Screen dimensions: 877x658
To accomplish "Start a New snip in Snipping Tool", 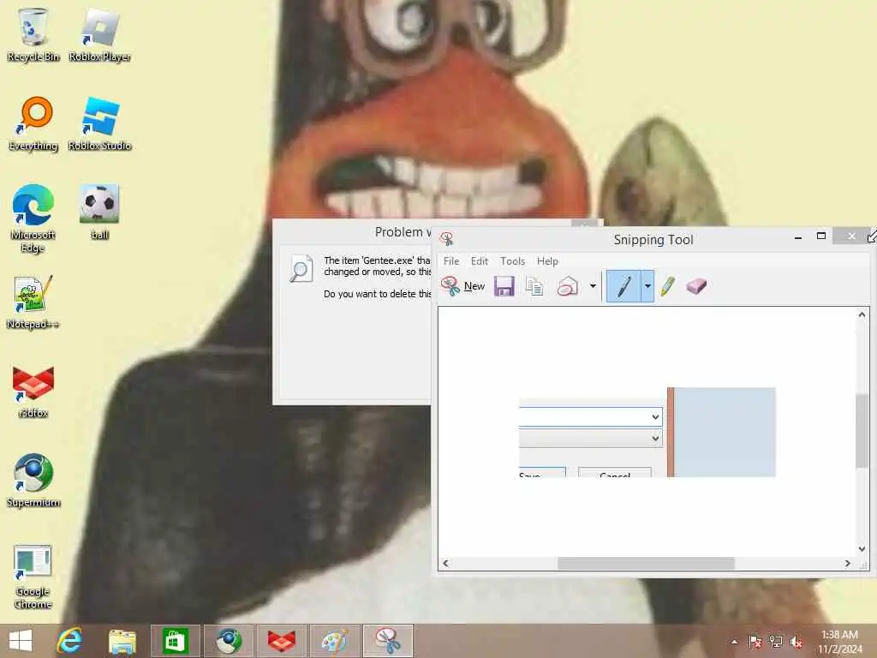I will point(462,286).
